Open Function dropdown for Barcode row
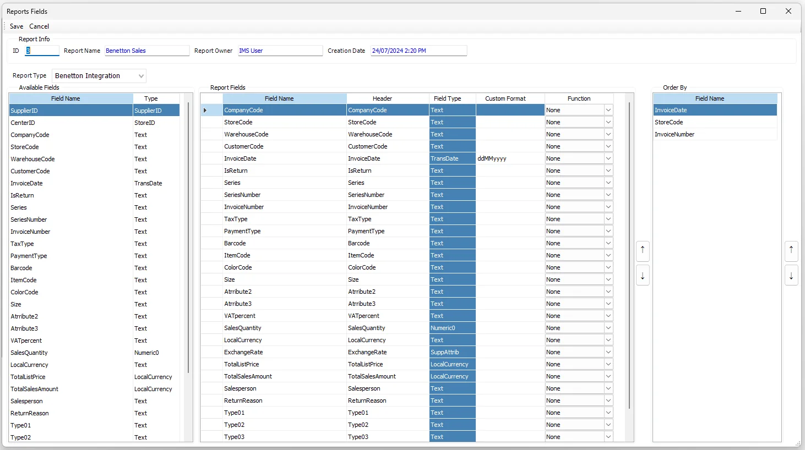The image size is (805, 450). click(608, 243)
